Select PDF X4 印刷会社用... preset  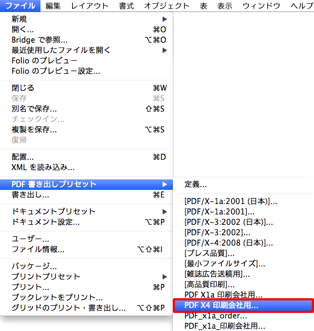[243, 305]
